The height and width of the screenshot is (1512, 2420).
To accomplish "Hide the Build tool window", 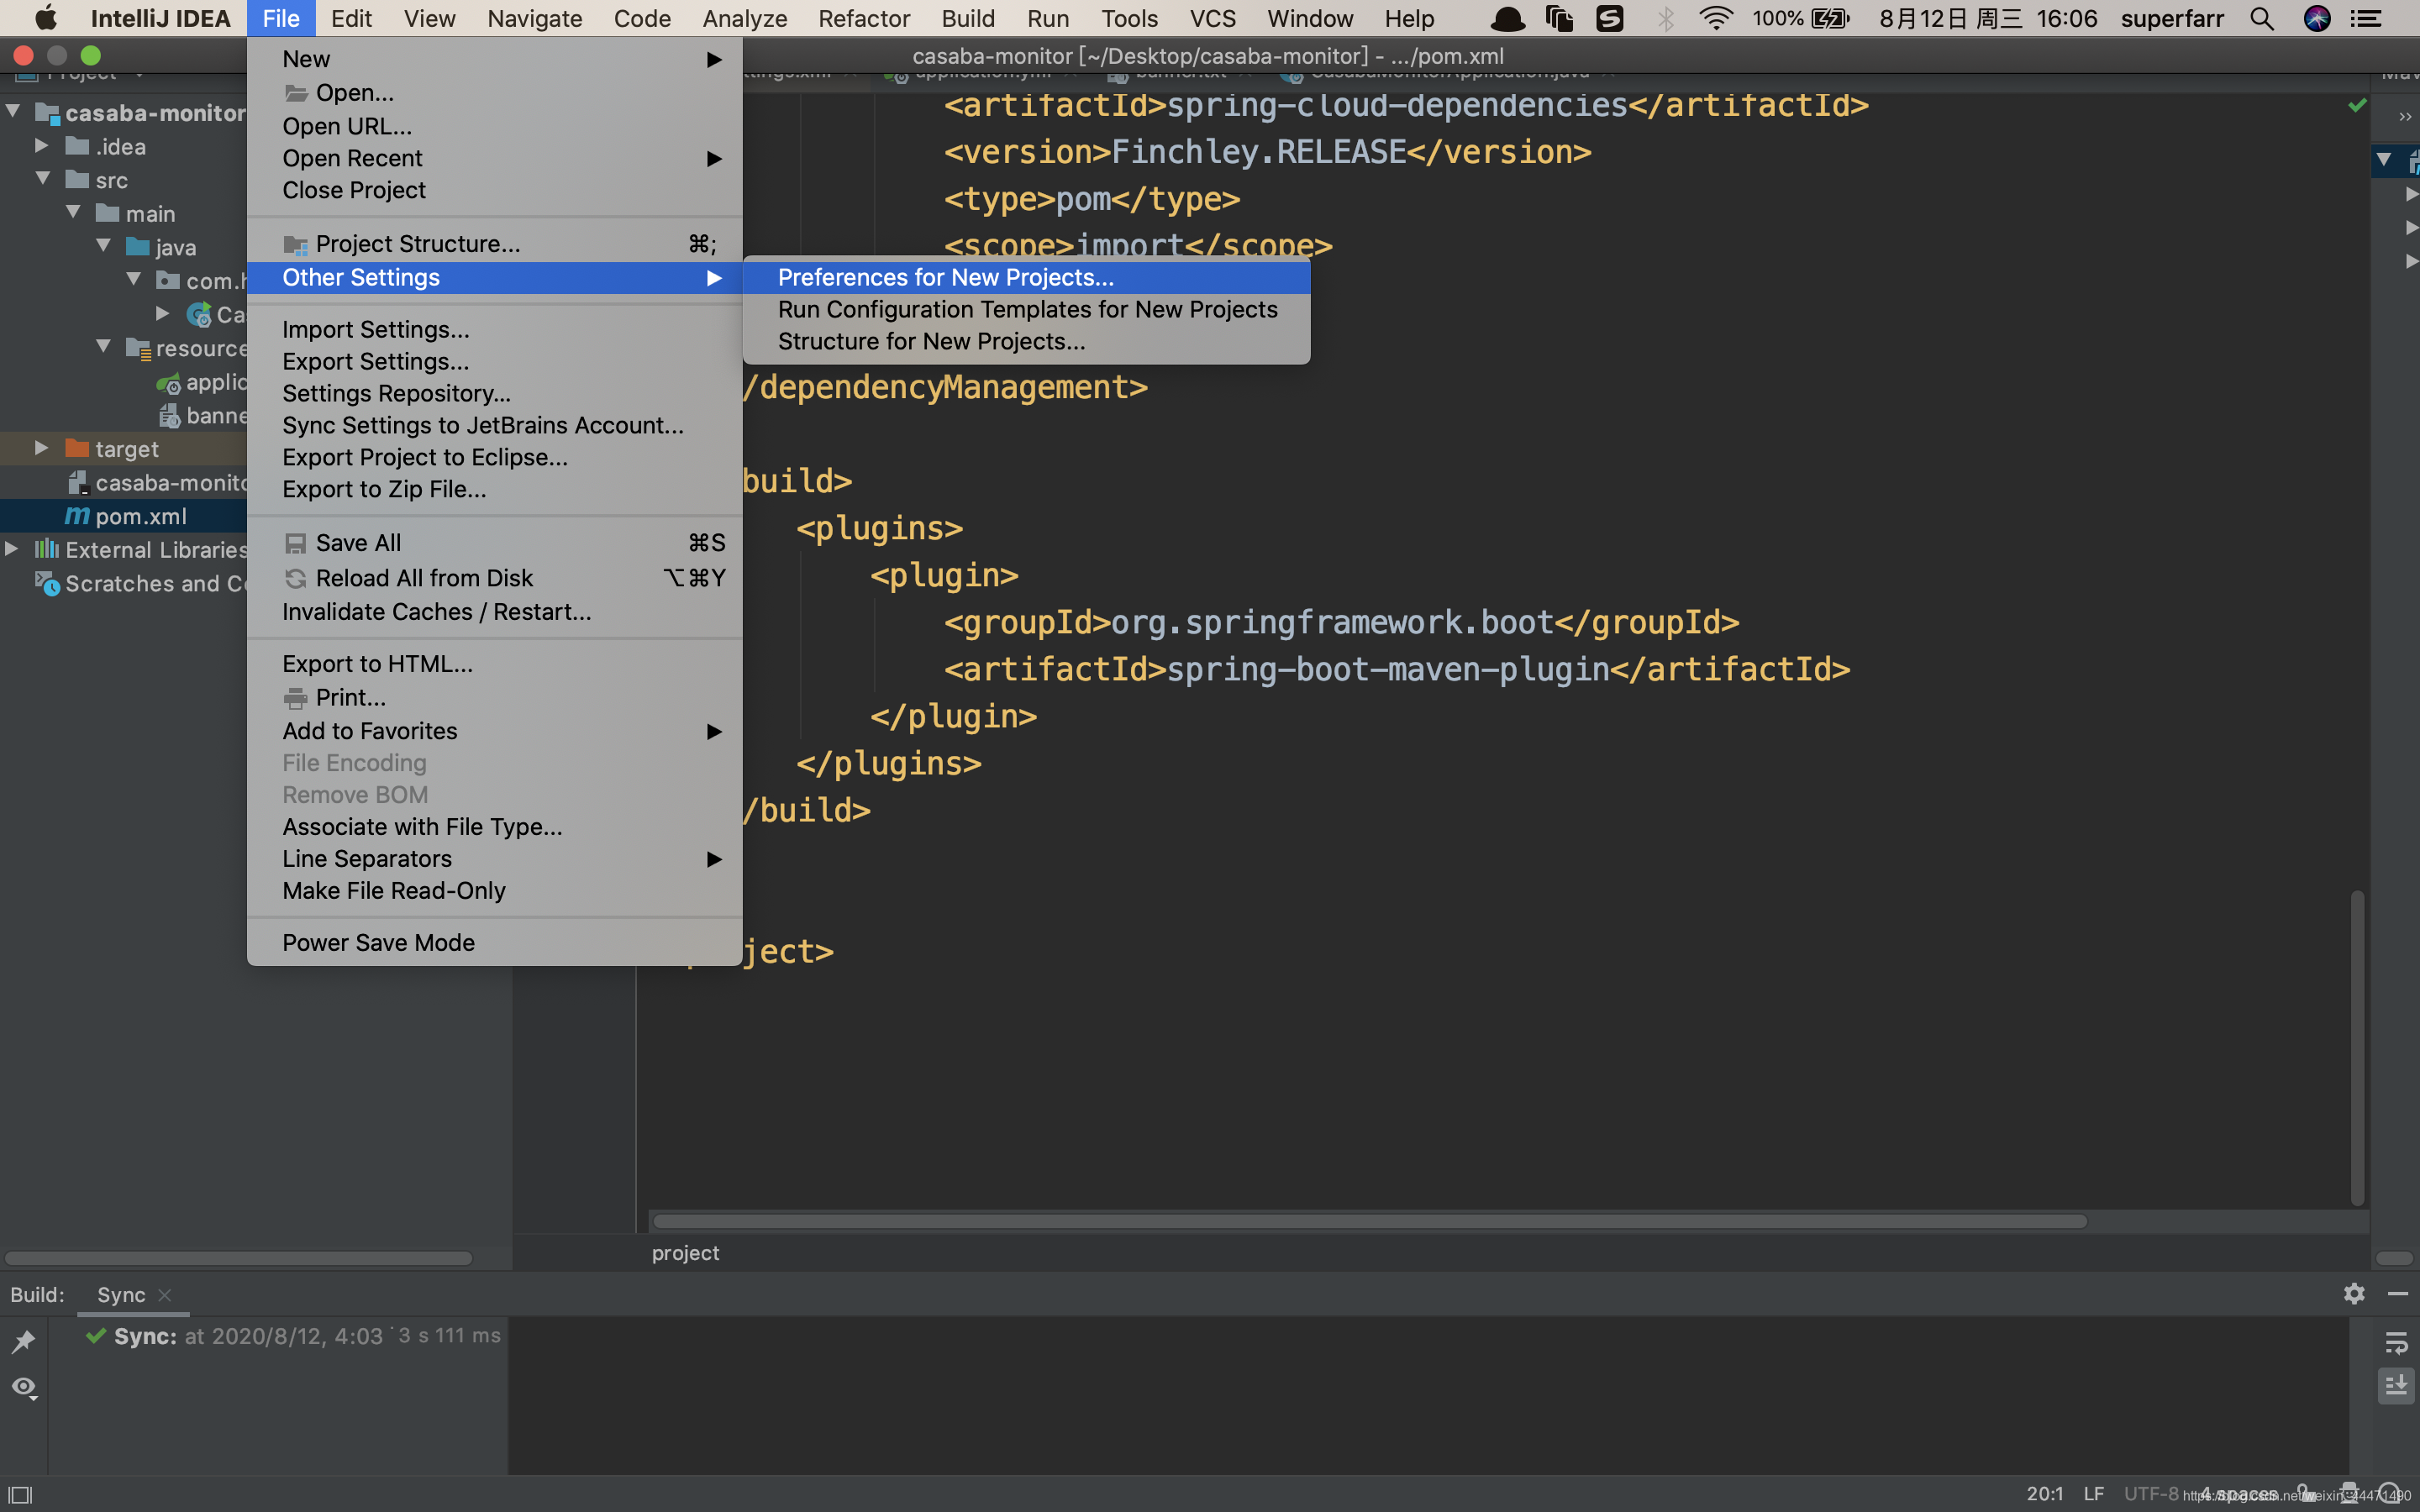I will 2397,1294.
